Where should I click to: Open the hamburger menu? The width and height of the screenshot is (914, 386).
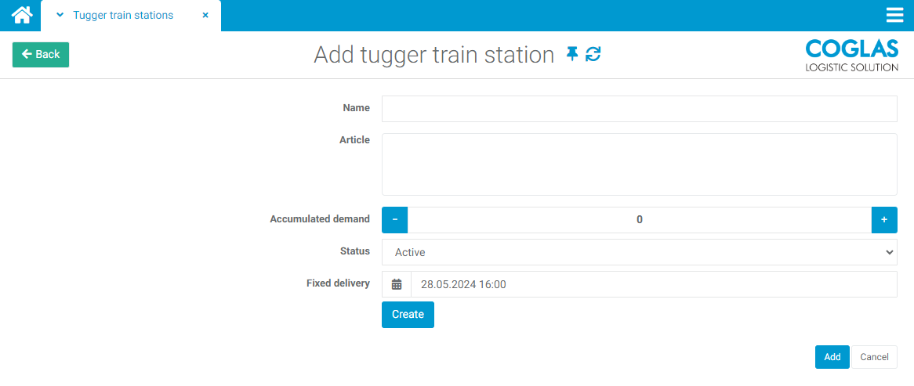894,15
